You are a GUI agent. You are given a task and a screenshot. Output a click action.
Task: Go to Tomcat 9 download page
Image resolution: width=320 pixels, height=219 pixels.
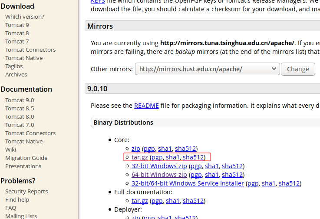coord(17,25)
